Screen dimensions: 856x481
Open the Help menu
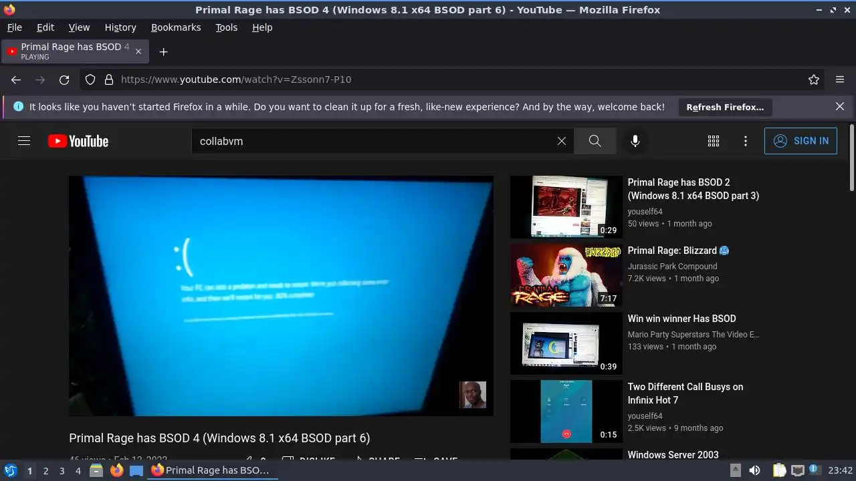tap(262, 27)
